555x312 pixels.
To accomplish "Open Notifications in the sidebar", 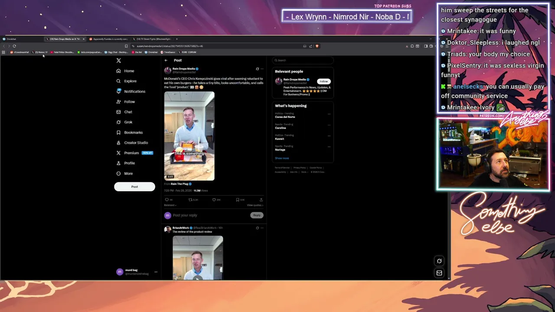I will pos(131,91).
